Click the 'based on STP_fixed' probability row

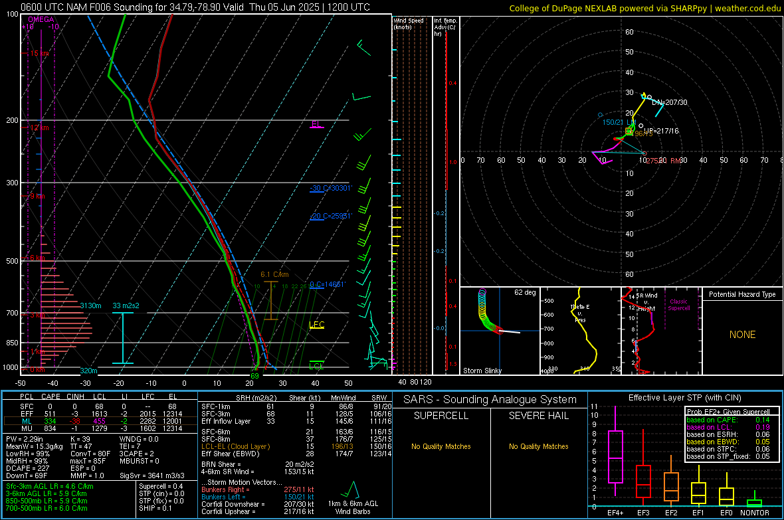click(x=728, y=456)
